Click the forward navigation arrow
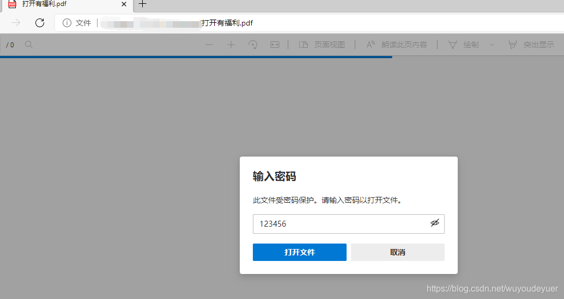The width and height of the screenshot is (564, 299). tap(16, 23)
